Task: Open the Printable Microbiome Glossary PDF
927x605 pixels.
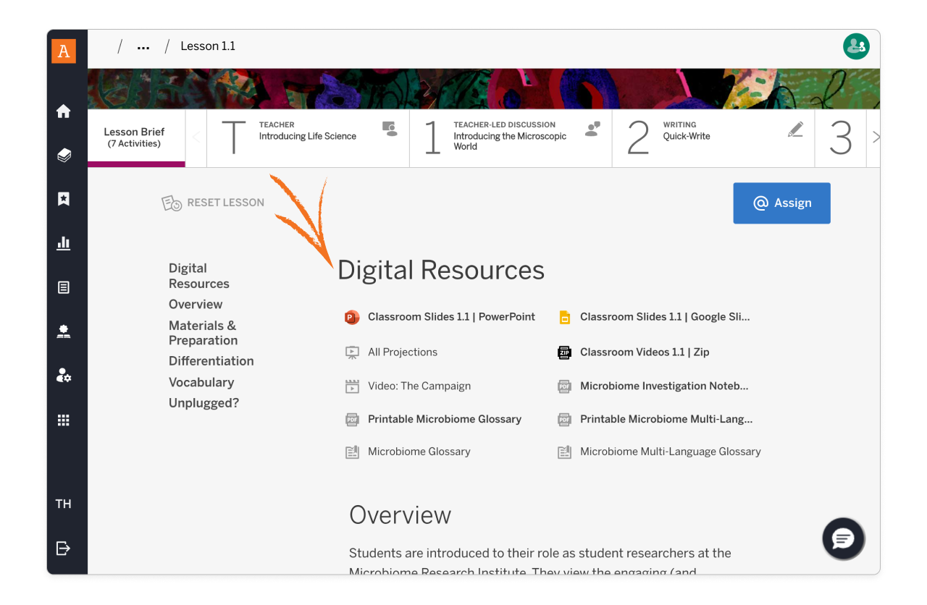Action: pyautogui.click(x=445, y=419)
